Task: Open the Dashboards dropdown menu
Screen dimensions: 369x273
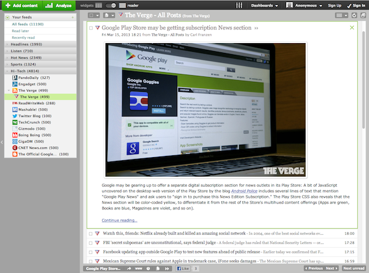Action: coord(264,6)
